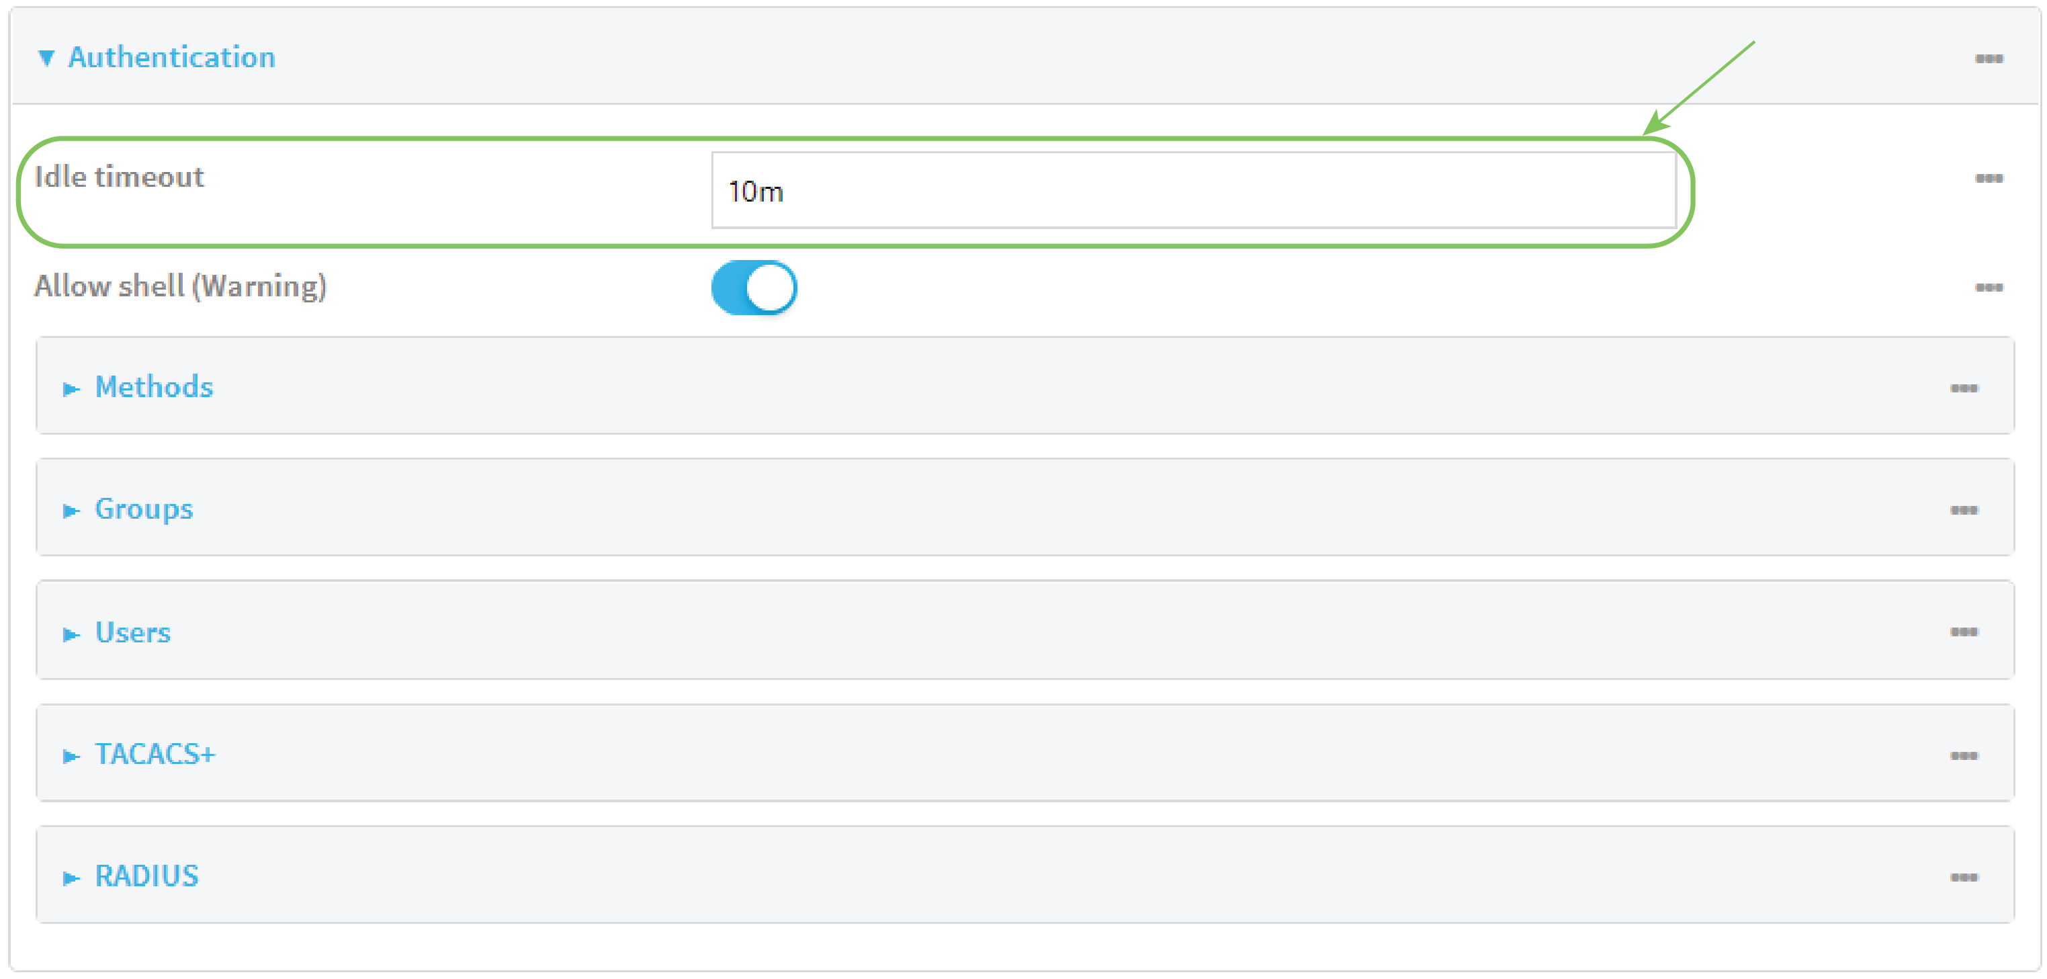This screenshot has height=979, width=2047.
Task: Select the 10m value text
Action: click(x=755, y=191)
